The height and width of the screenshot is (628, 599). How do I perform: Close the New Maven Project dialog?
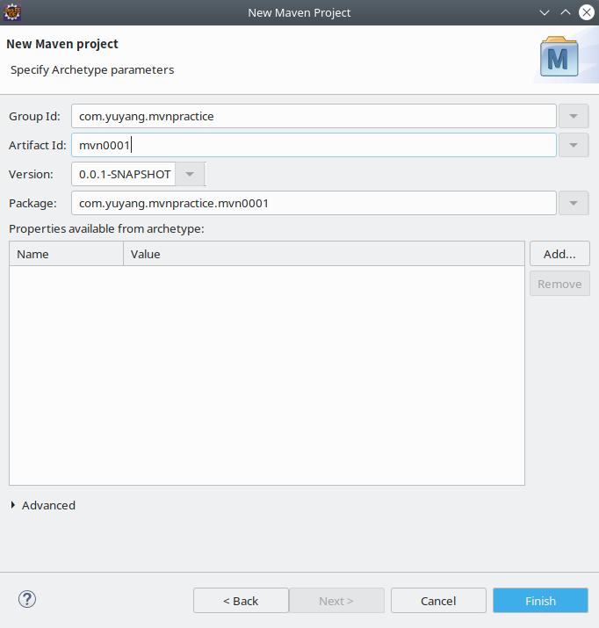coord(587,12)
